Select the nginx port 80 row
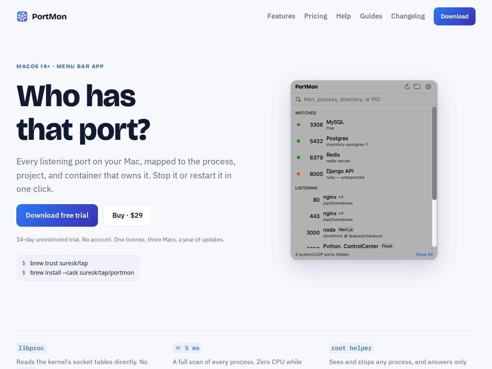 (x=361, y=200)
